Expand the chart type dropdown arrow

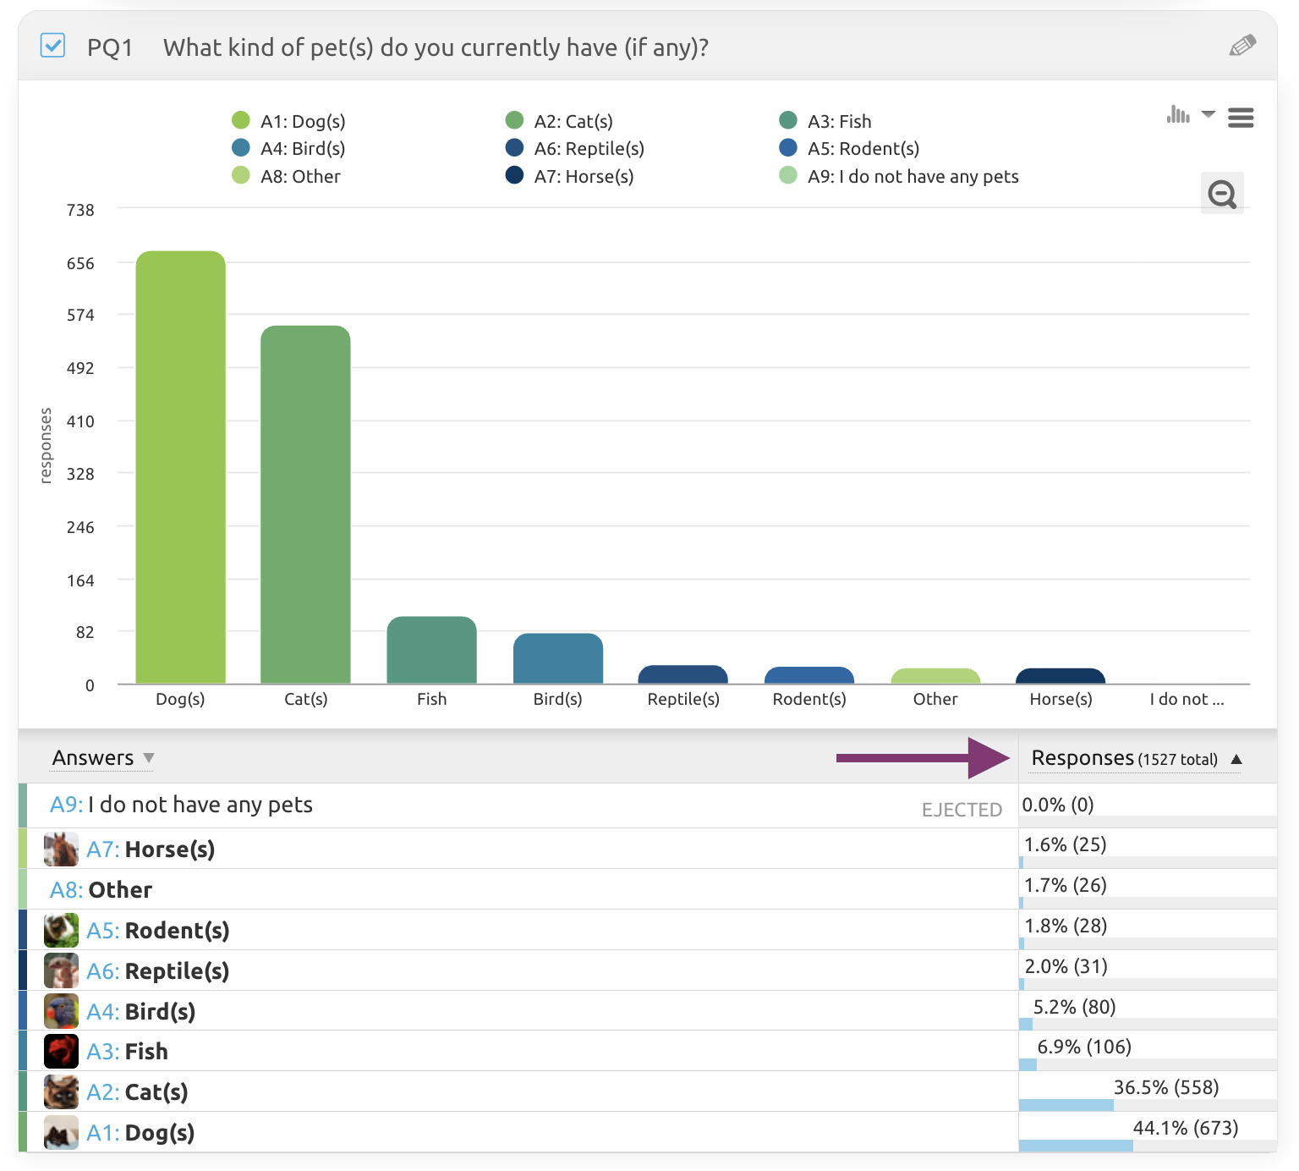[x=1209, y=114]
